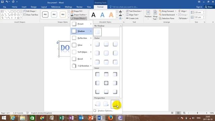Screen dimensions: 215x121
Task: Click the Text Effects letter A icon
Action: click(120, 18)
